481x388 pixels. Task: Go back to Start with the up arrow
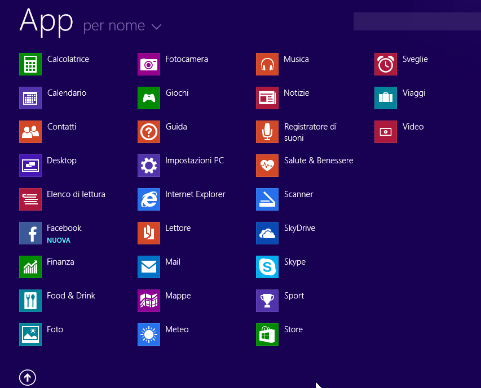28,378
